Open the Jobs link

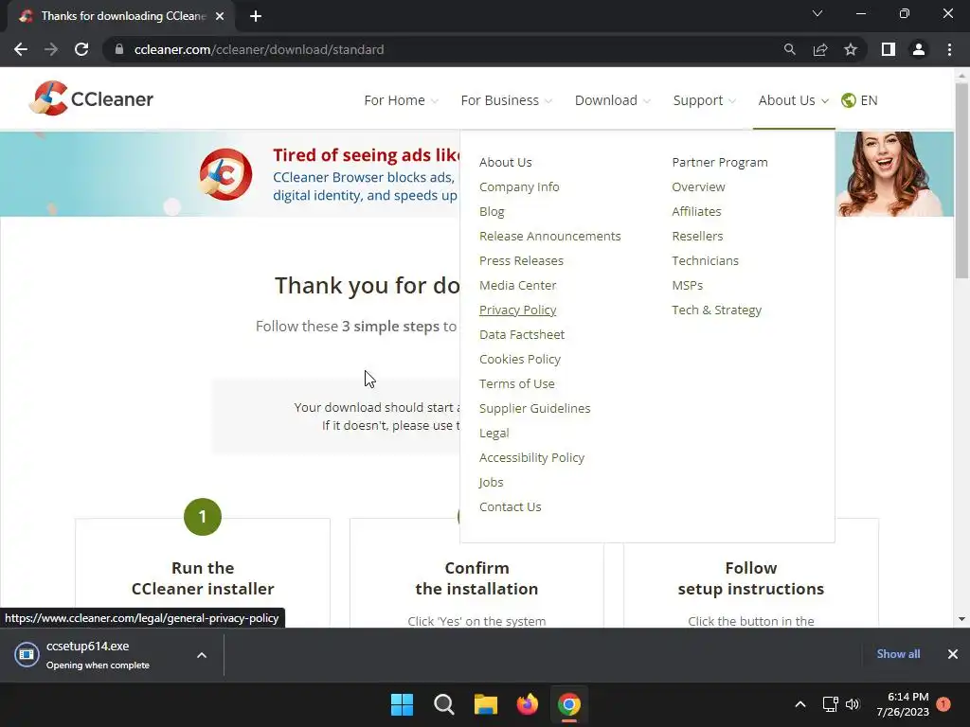(x=492, y=482)
